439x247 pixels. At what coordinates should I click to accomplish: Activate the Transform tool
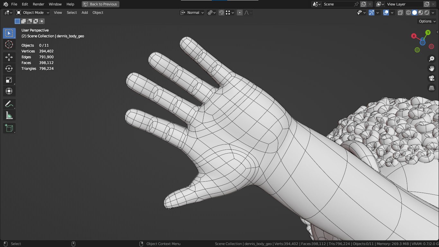tap(9, 91)
